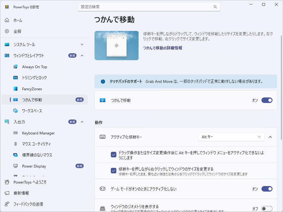The width and height of the screenshot is (283, 212).
Task: Click the Power Display monitor icon
Action: [x=15, y=166]
